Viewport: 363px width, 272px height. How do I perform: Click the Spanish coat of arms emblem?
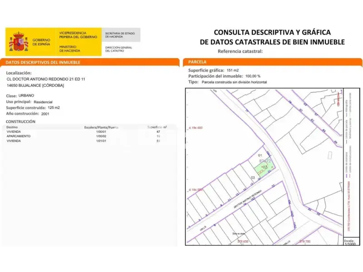(19, 42)
